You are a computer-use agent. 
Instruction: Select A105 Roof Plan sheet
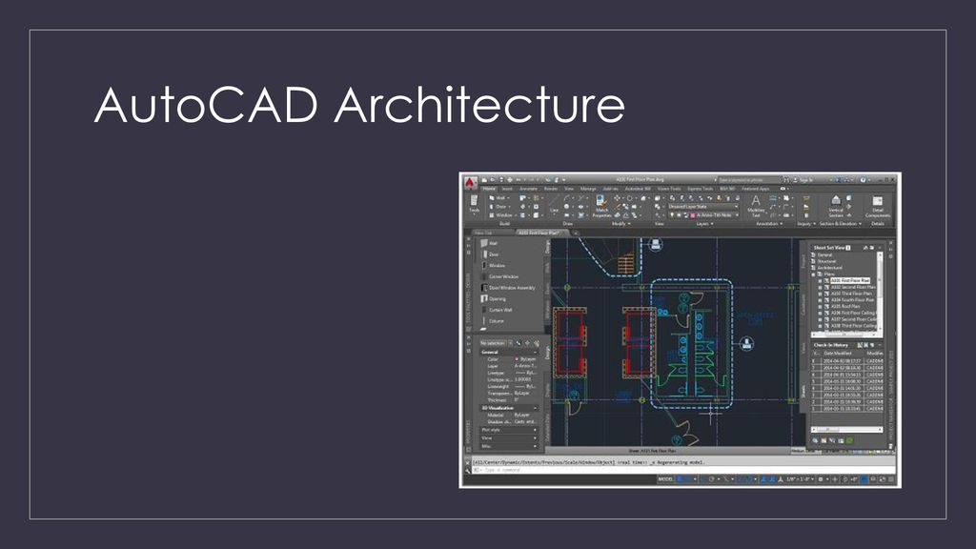(x=845, y=306)
